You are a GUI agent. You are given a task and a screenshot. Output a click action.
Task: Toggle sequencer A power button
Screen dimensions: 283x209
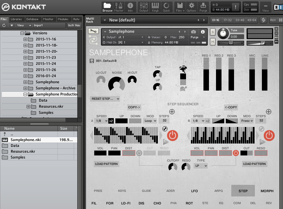173,135
